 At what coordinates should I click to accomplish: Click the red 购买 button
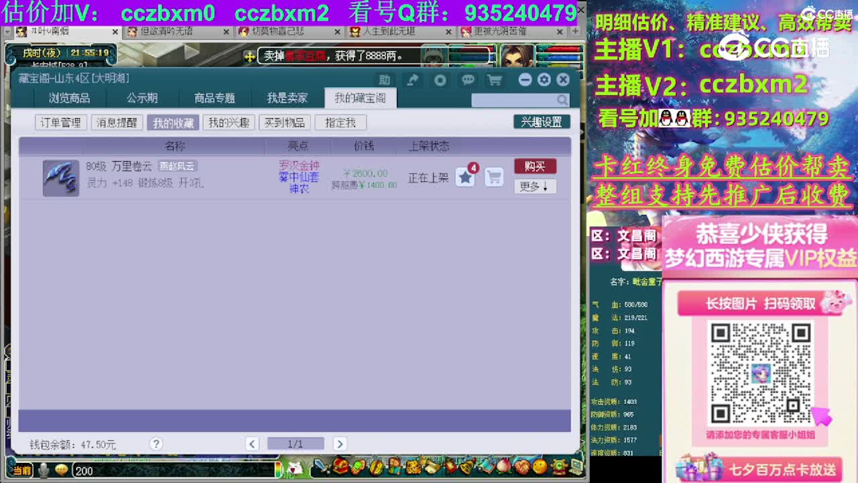tap(535, 166)
